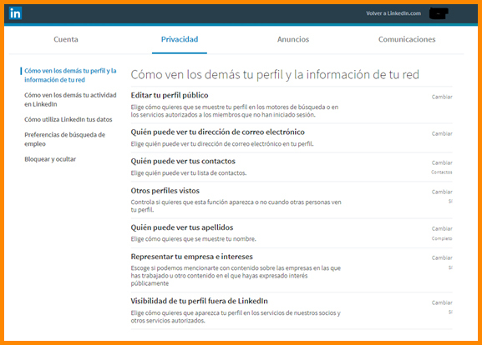Image resolution: width=482 pixels, height=345 pixels.
Task: Click Cambiar for Quién puede ver tus contactos
Action: click(442, 162)
